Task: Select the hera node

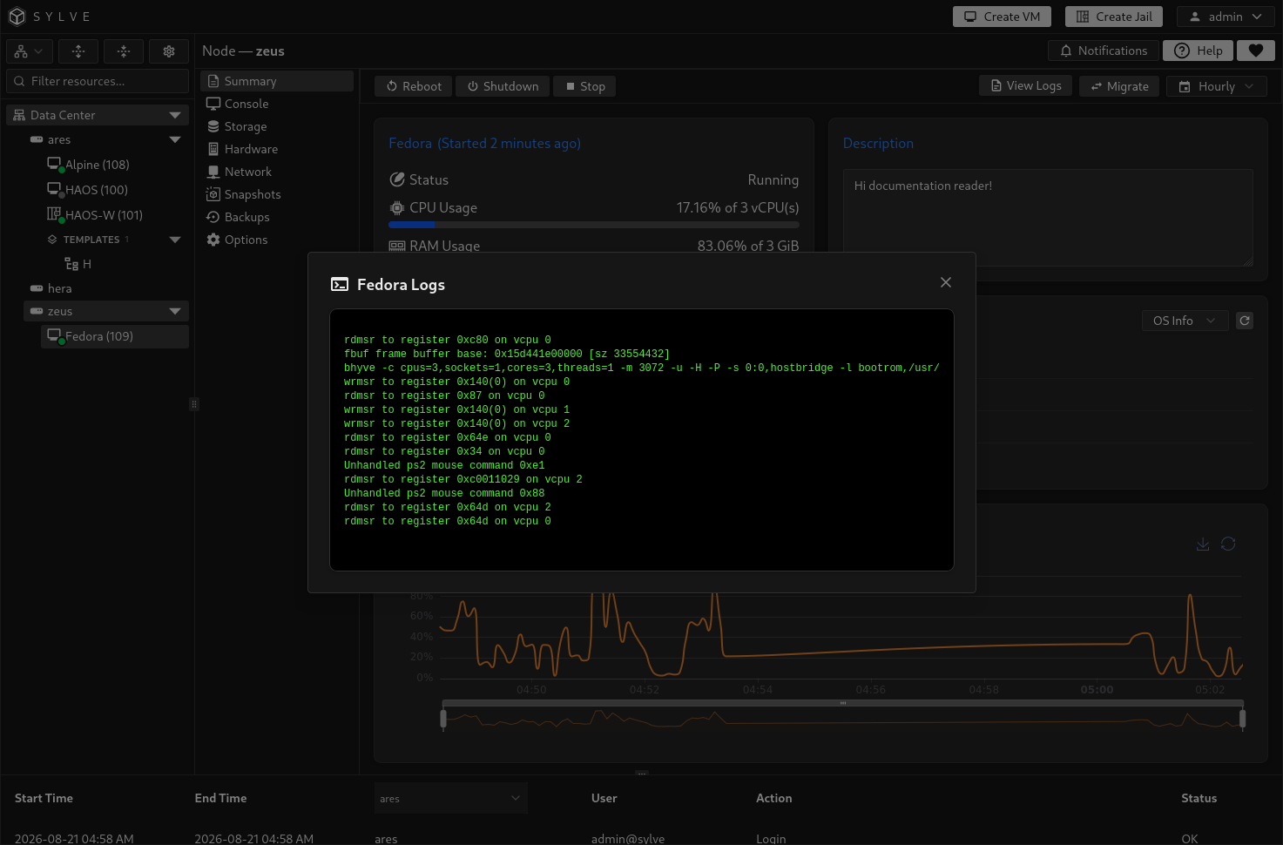Action: (106, 288)
